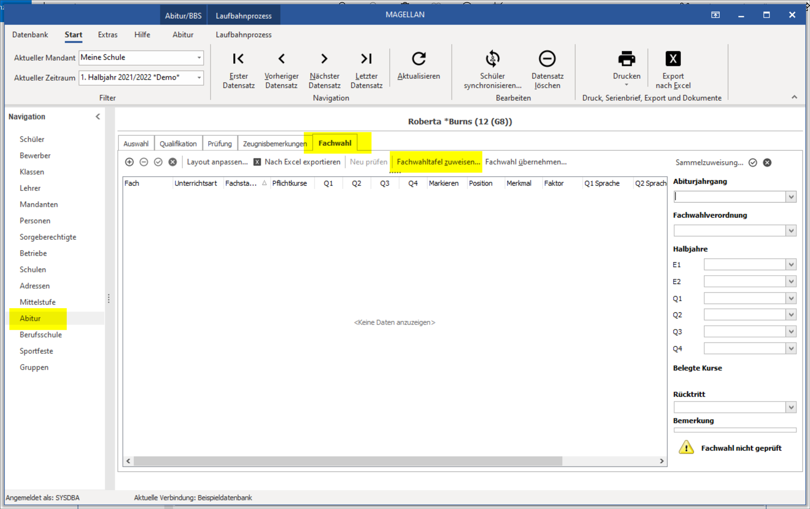Click Schüler synchronisieren icon

click(493, 59)
